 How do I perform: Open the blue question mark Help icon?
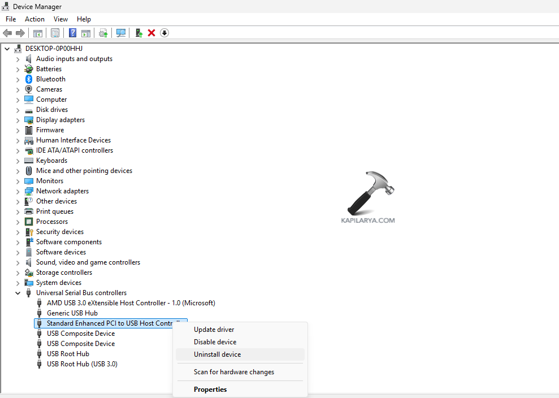(73, 33)
